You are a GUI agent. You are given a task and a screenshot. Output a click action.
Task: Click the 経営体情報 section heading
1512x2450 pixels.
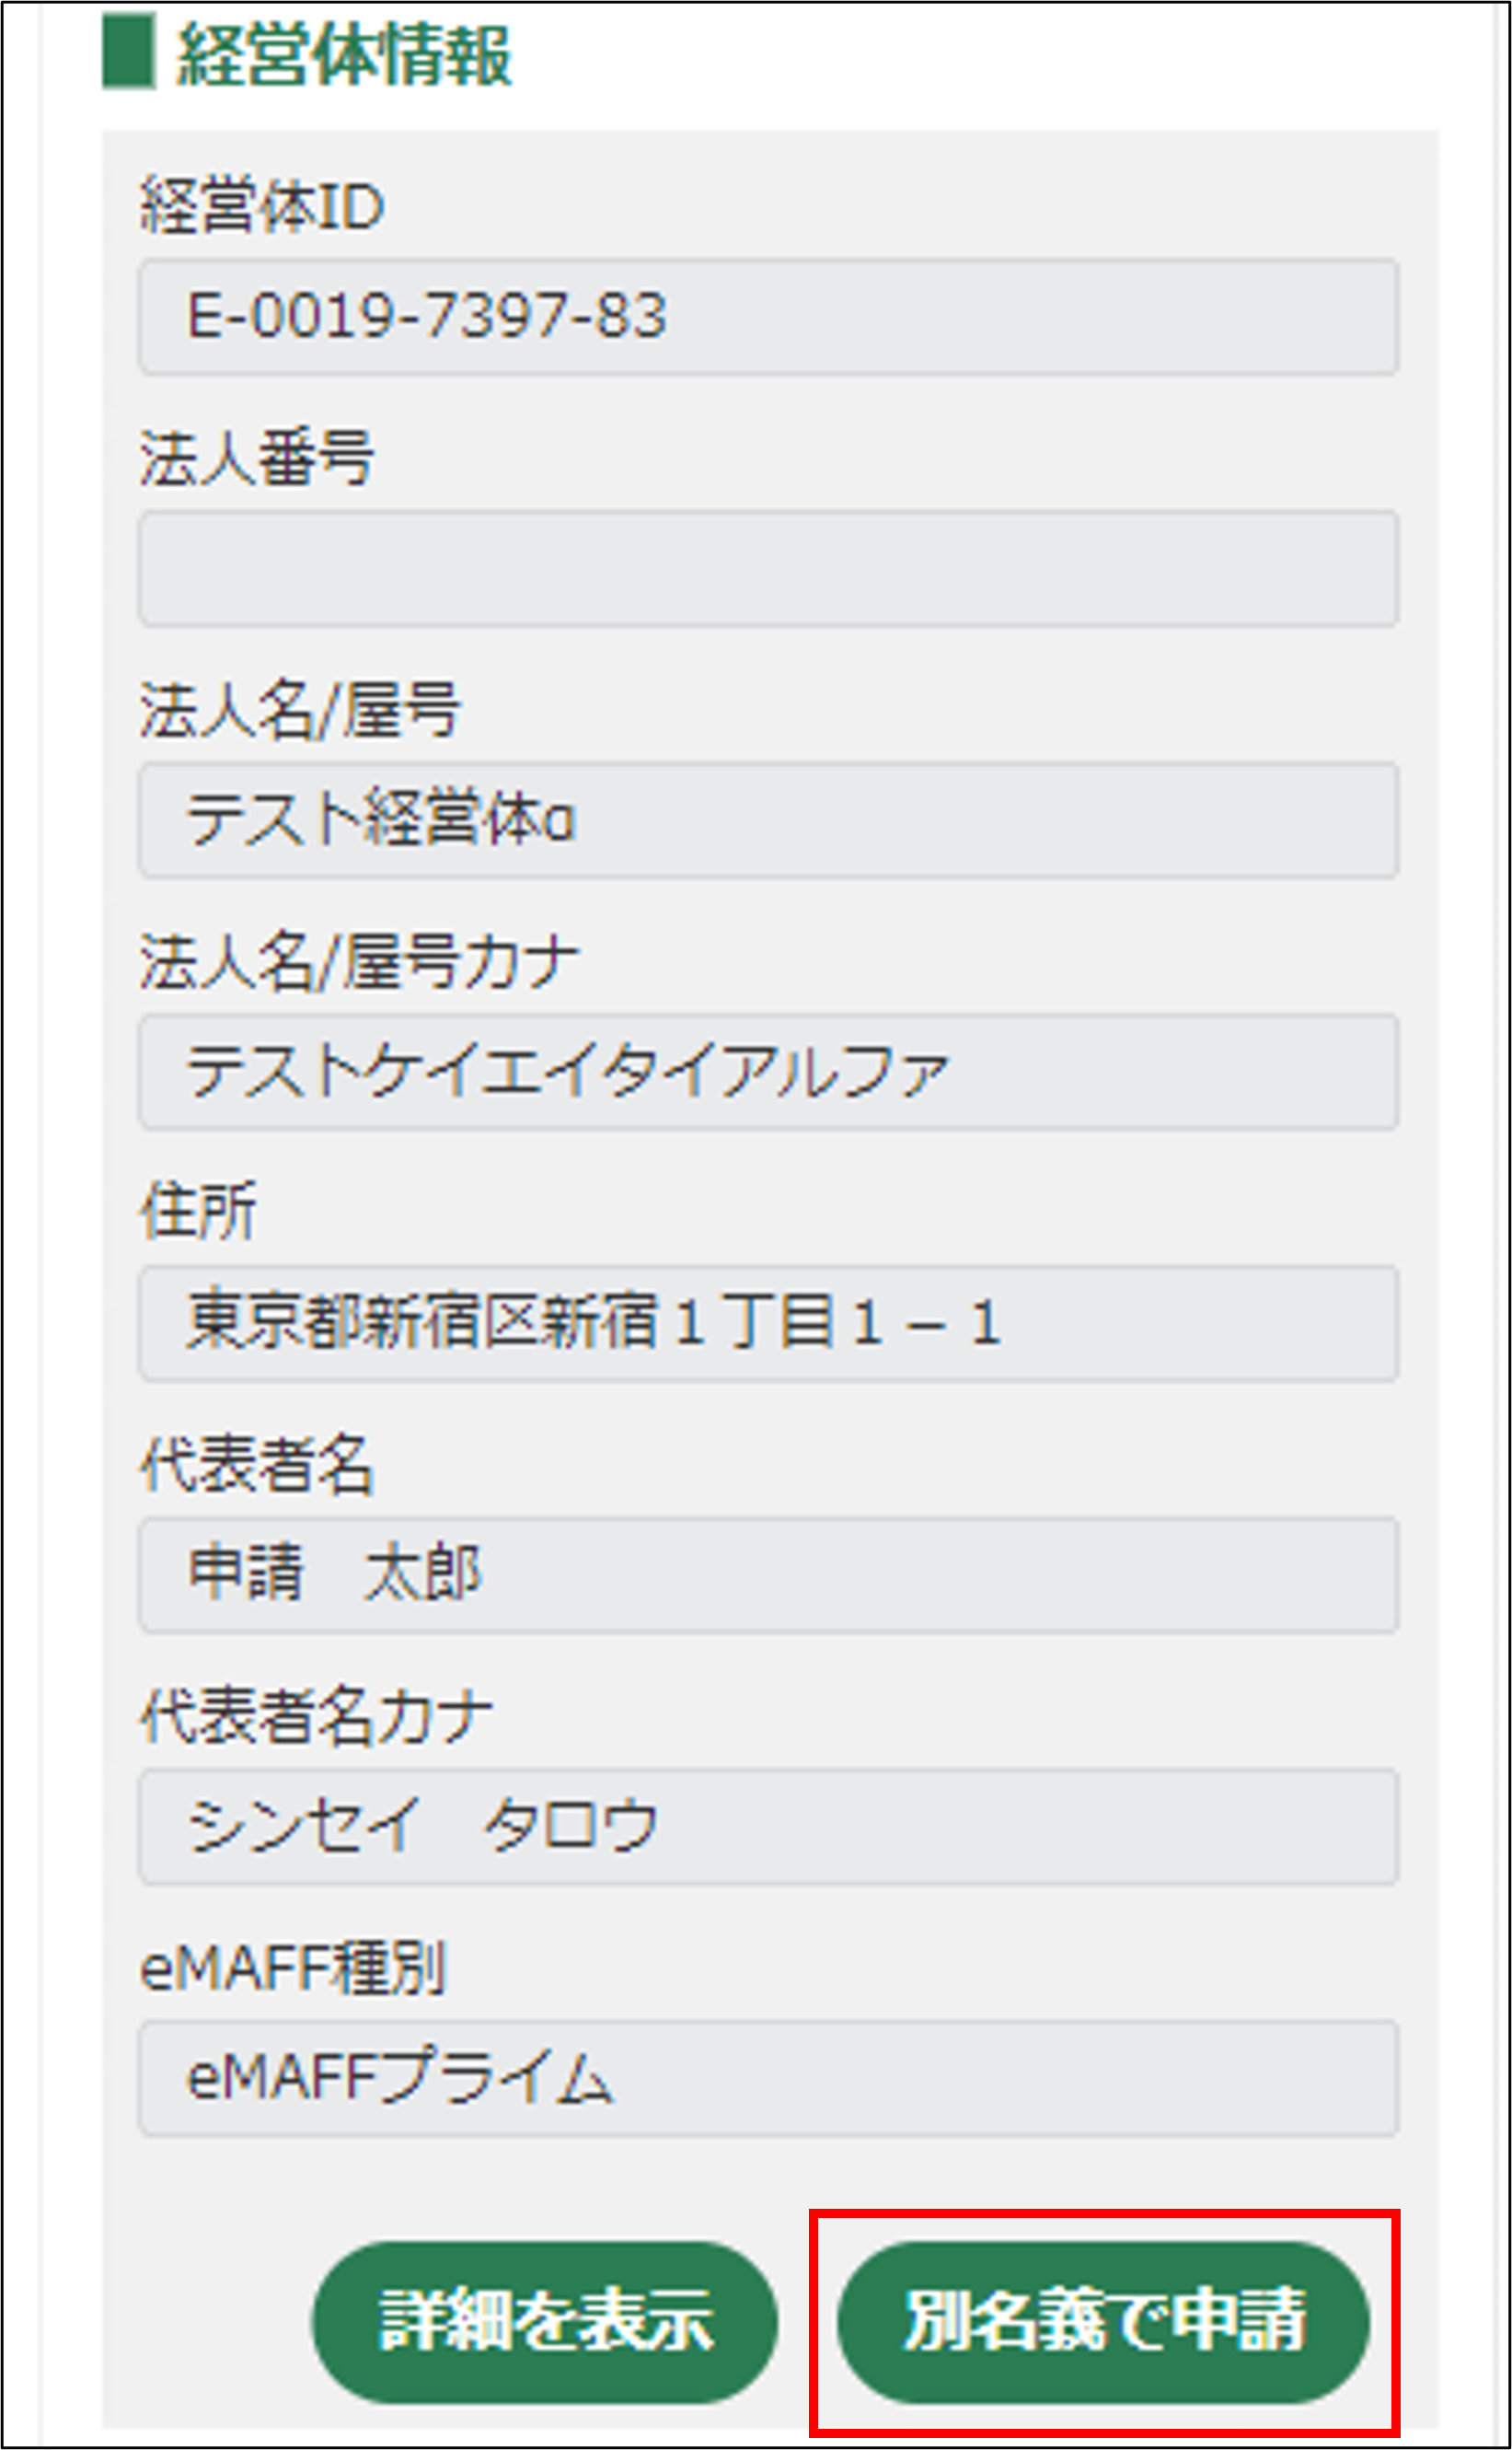coord(343,56)
